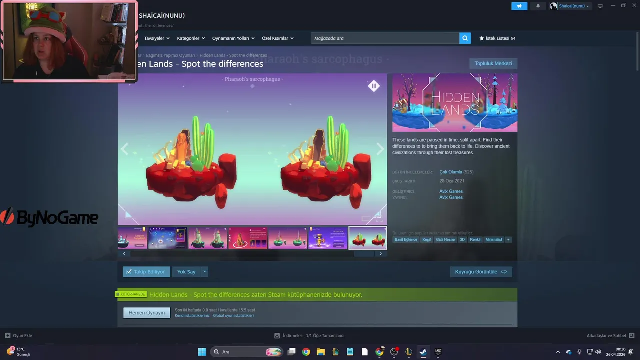This screenshot has height=360, width=640.
Task: Click the Renkli tag
Action: click(x=475, y=240)
